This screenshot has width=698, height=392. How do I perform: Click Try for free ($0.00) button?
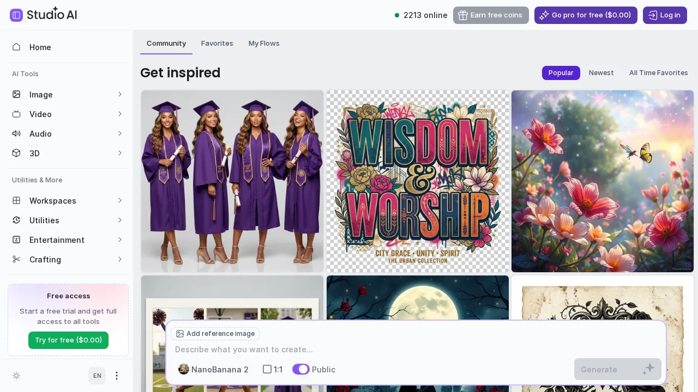(68, 340)
